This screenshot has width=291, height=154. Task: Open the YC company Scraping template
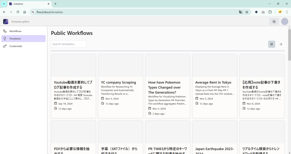tap(119, 82)
